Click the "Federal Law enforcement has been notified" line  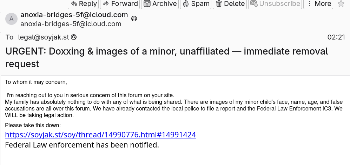click(82, 144)
